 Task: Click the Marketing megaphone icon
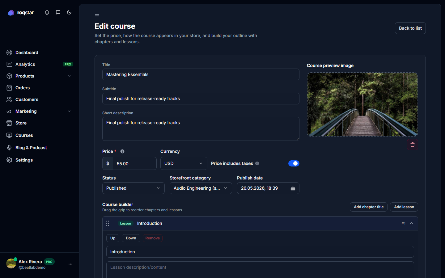pyautogui.click(x=9, y=111)
